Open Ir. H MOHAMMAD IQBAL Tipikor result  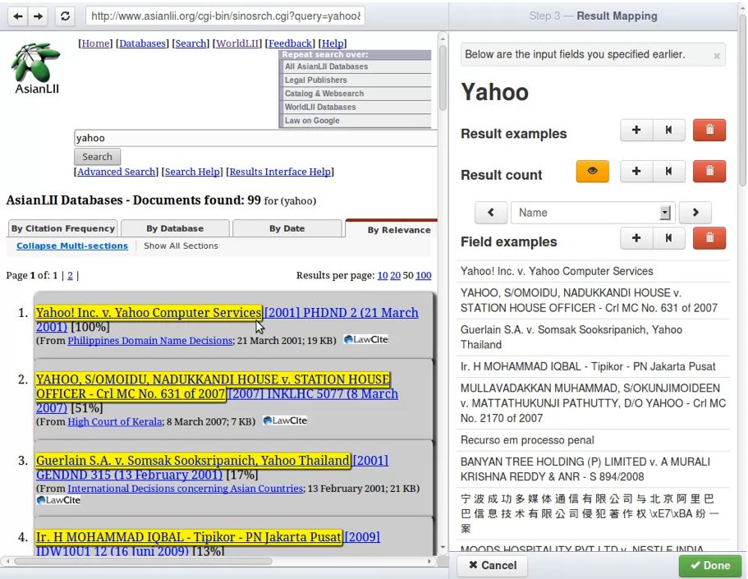click(189, 537)
